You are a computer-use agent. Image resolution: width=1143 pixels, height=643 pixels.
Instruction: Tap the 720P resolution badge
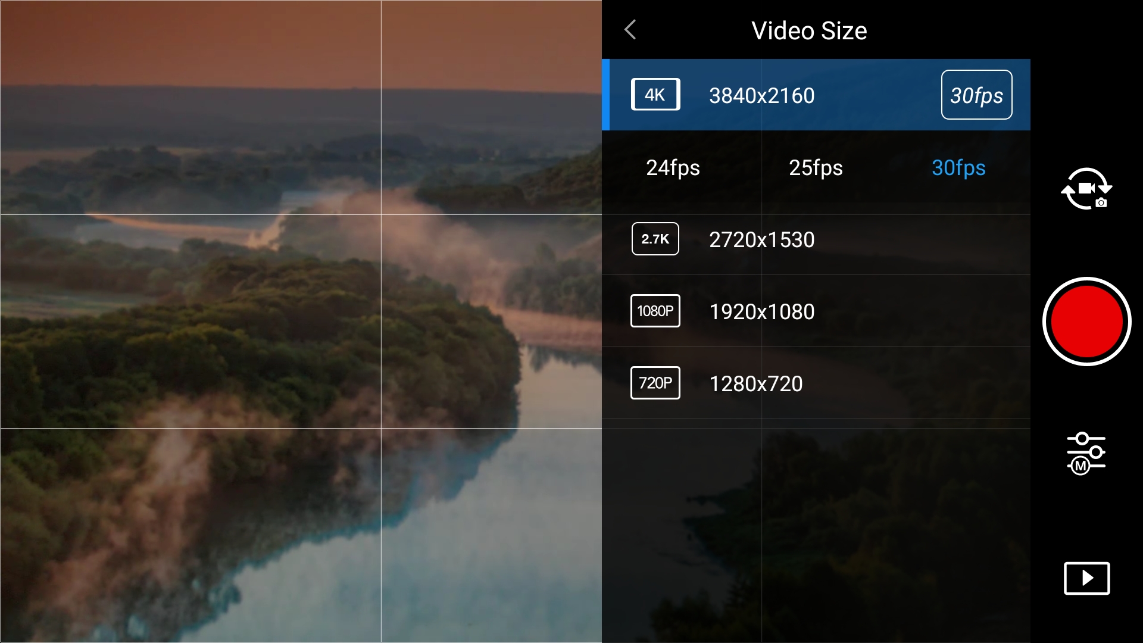[655, 383]
